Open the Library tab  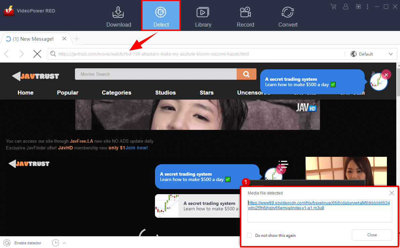203,17
